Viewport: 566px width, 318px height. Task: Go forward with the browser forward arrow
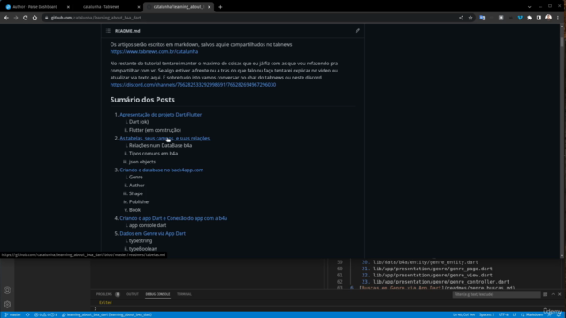click(x=16, y=18)
